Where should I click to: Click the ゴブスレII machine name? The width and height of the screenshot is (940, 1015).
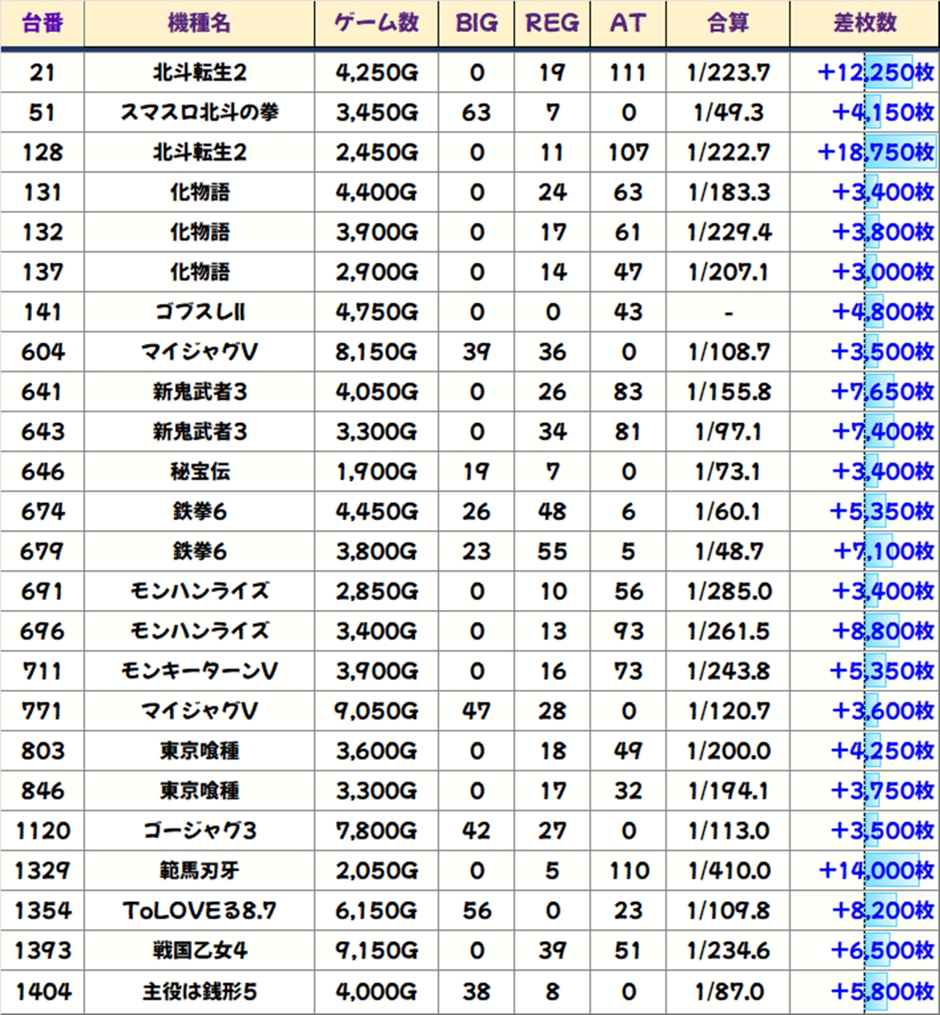click(x=199, y=312)
